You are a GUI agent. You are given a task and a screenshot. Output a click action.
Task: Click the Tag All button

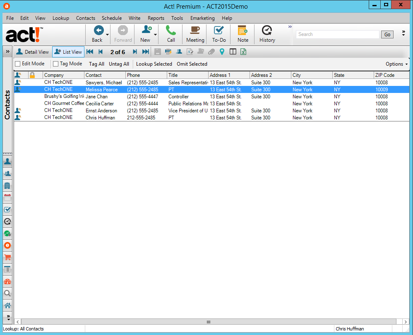pyautogui.click(x=96, y=64)
